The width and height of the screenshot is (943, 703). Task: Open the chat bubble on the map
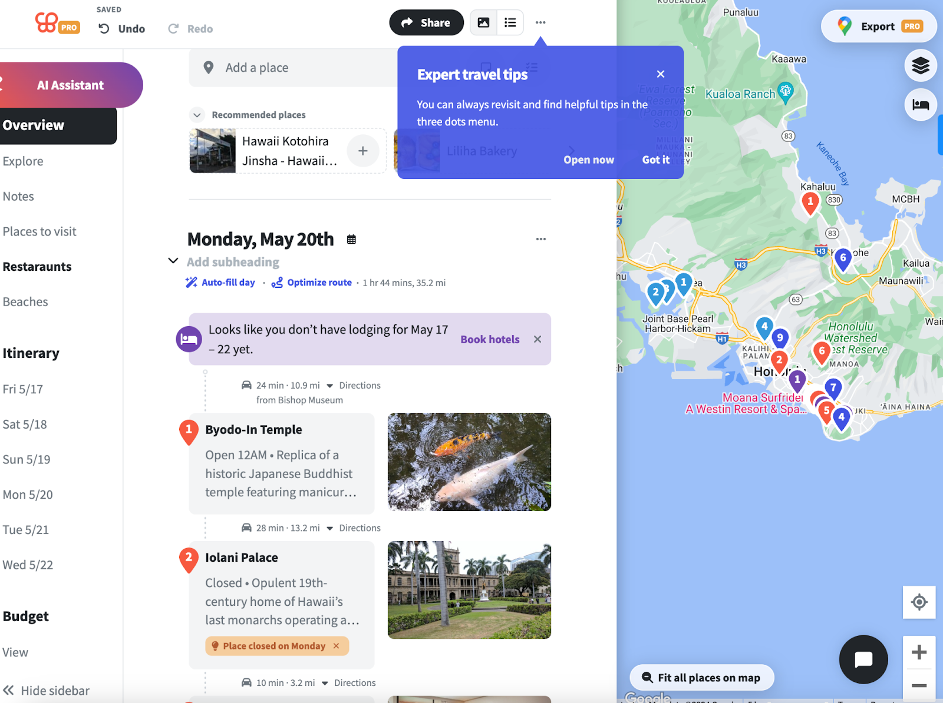tap(863, 659)
